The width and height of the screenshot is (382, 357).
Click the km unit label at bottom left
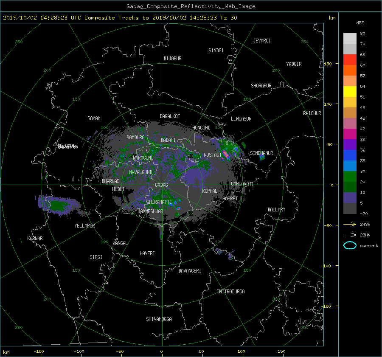pyautogui.click(x=6, y=352)
